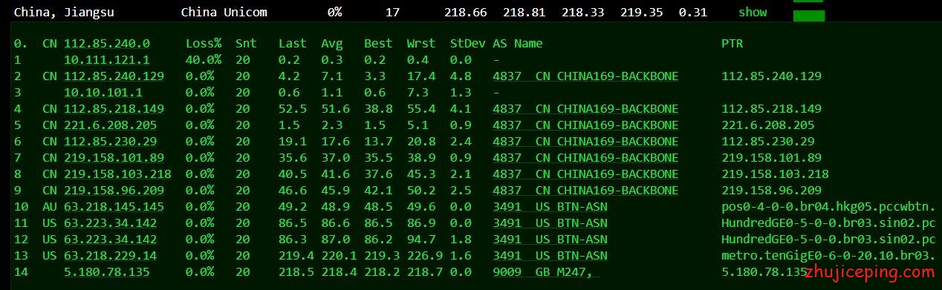The height and width of the screenshot is (290, 942).
Task: Click the 'Loss%' column header
Action: [x=204, y=43]
